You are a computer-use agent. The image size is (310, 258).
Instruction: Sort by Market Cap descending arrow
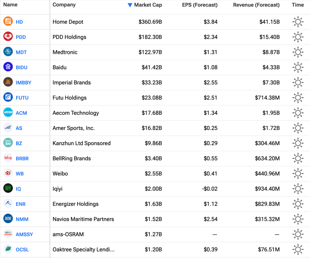tap(130, 5)
